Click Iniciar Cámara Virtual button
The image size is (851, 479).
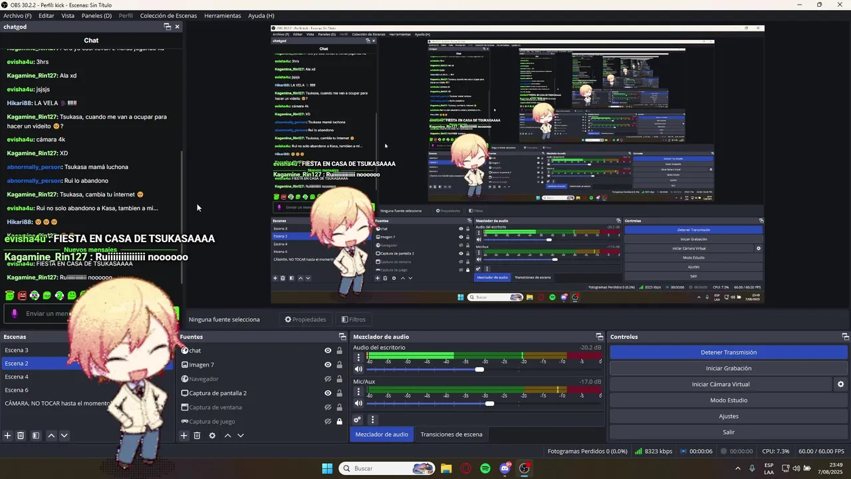tap(721, 385)
